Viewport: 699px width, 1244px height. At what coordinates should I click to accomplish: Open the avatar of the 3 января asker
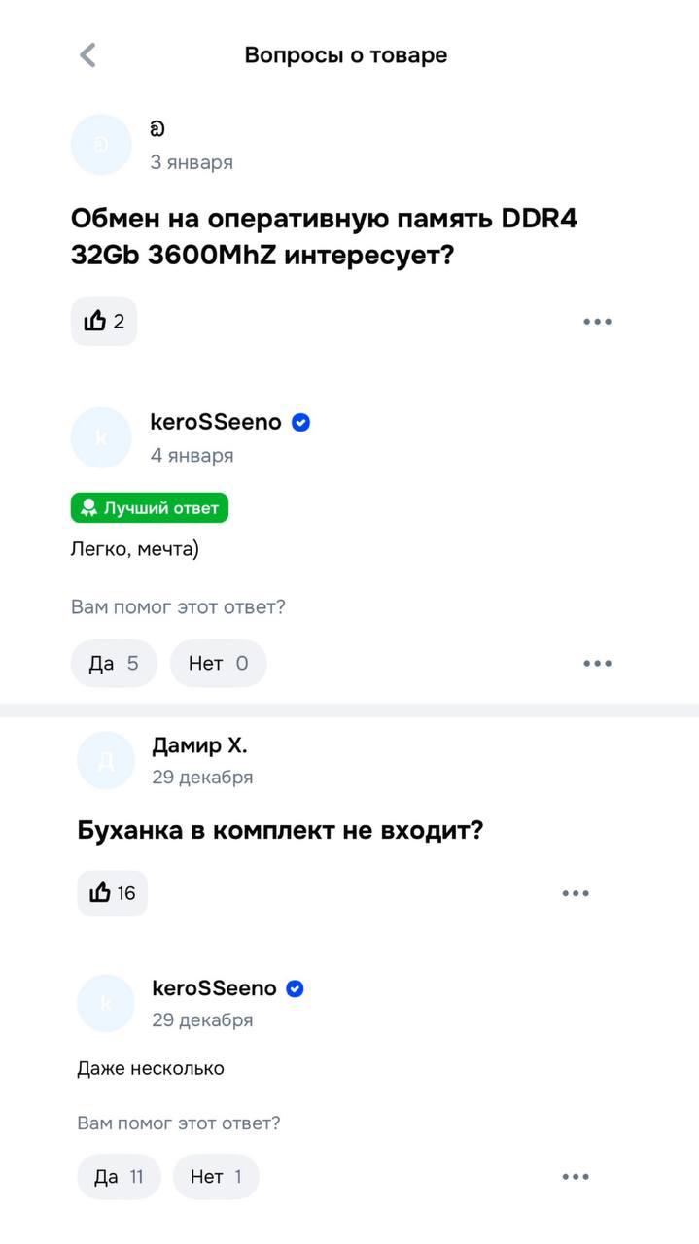pyautogui.click(x=101, y=145)
